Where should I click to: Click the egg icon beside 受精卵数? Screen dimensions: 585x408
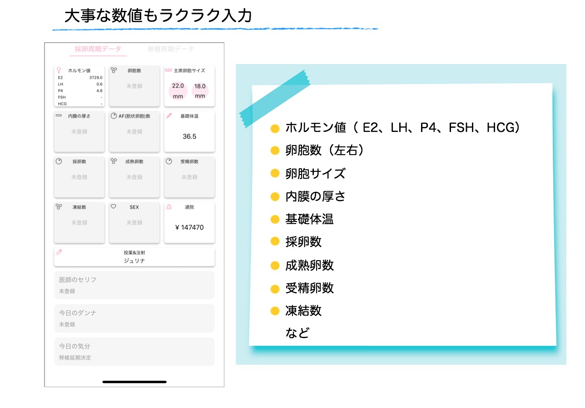(x=169, y=161)
